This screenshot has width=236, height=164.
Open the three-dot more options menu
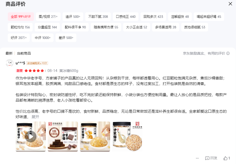click(x=197, y=158)
